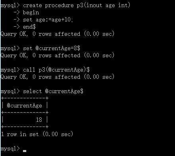Click the first 'Query OK, 0 rows affected' message
Screen dimensions: 175x156
point(58,34)
